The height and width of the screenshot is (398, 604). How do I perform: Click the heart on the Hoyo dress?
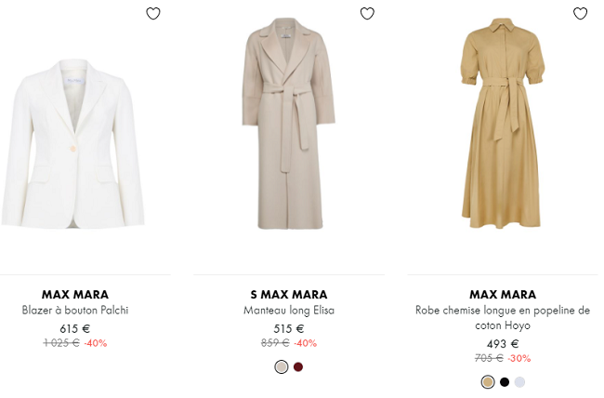[581, 13]
